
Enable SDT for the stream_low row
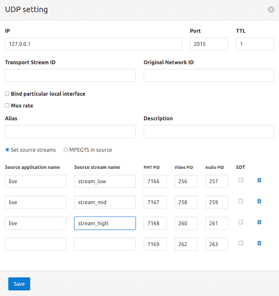(x=241, y=180)
